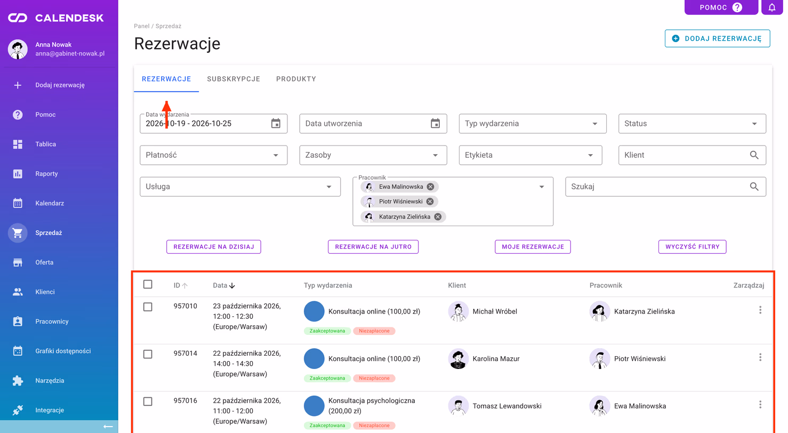Expand the Status dropdown
This screenshot has height=433, width=788.
(x=692, y=124)
